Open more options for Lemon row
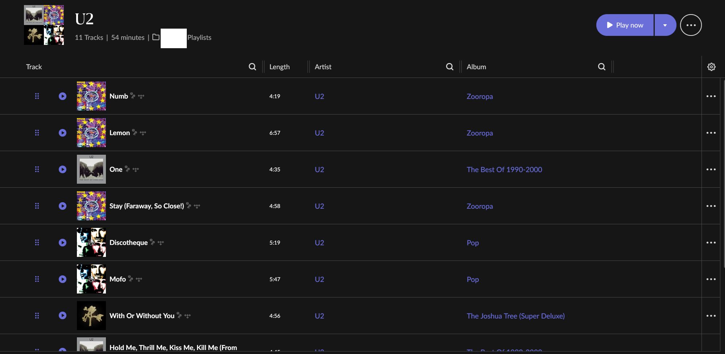725x354 pixels. click(711, 133)
